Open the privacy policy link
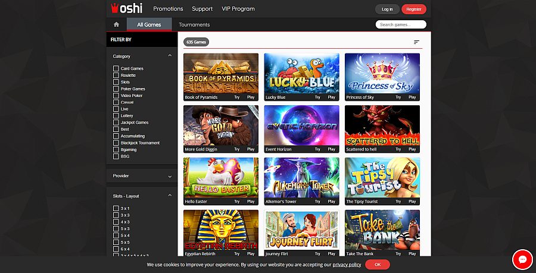Viewport: 536px width, 273px height. tap(347, 265)
